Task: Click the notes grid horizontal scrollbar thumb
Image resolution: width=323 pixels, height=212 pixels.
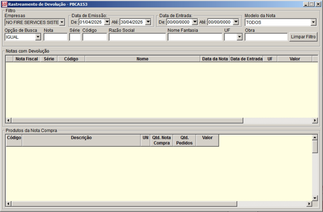Action: pos(127,120)
